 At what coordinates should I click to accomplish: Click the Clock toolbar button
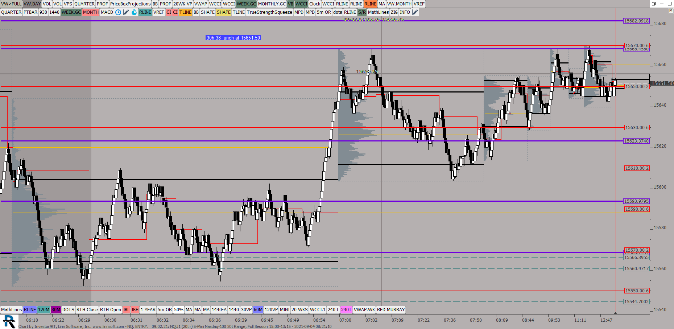(x=315, y=4)
